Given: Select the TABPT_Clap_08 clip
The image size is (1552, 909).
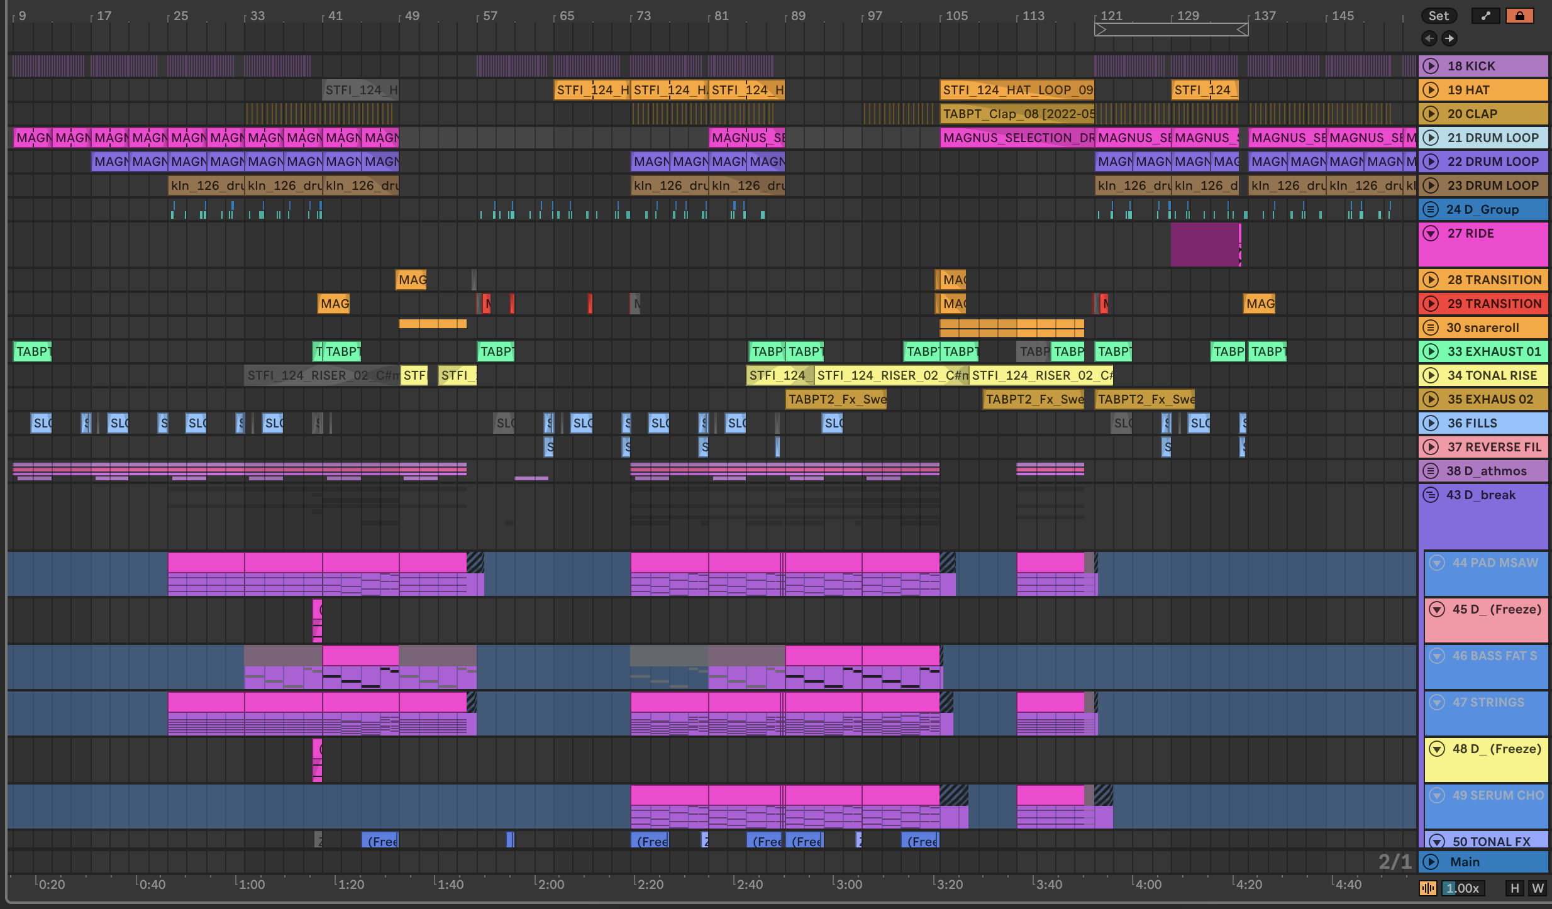Looking at the screenshot, I should [1017, 114].
